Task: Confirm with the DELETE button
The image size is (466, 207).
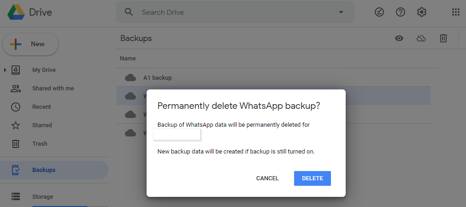Action: point(313,178)
